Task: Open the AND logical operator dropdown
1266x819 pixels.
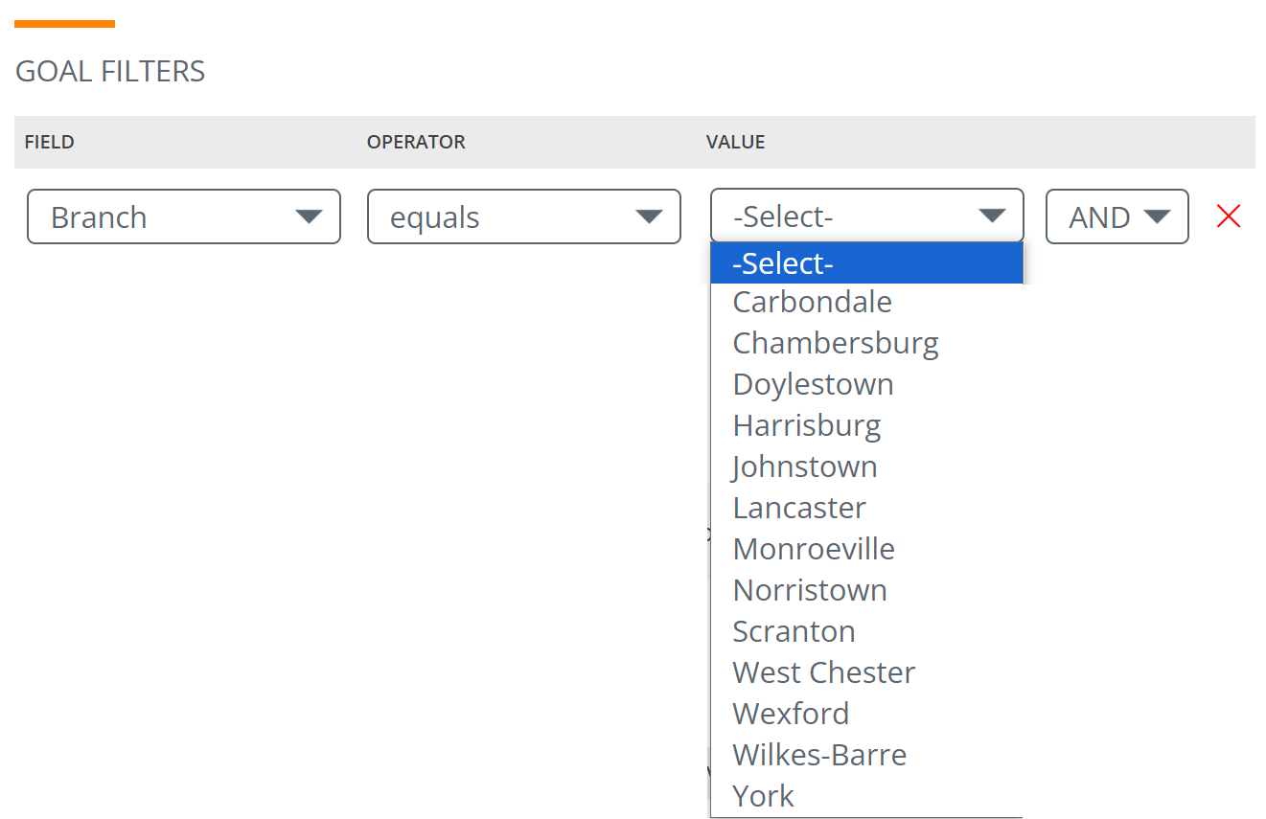Action: (x=1117, y=216)
